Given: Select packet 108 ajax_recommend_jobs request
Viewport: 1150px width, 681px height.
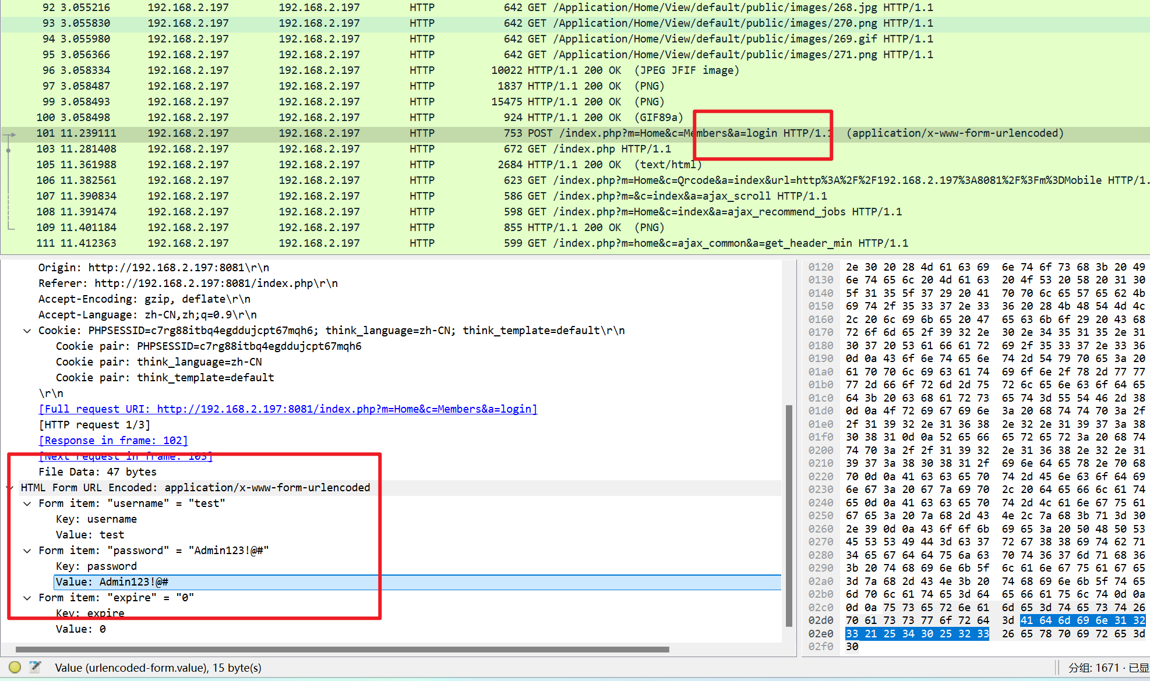Looking at the screenshot, I should tap(575, 212).
